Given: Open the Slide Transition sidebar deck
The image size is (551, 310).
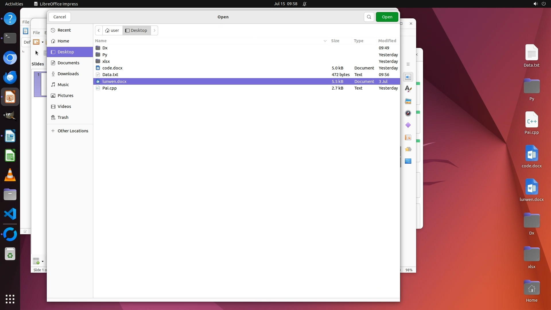Looking at the screenshot, I should point(408,161).
